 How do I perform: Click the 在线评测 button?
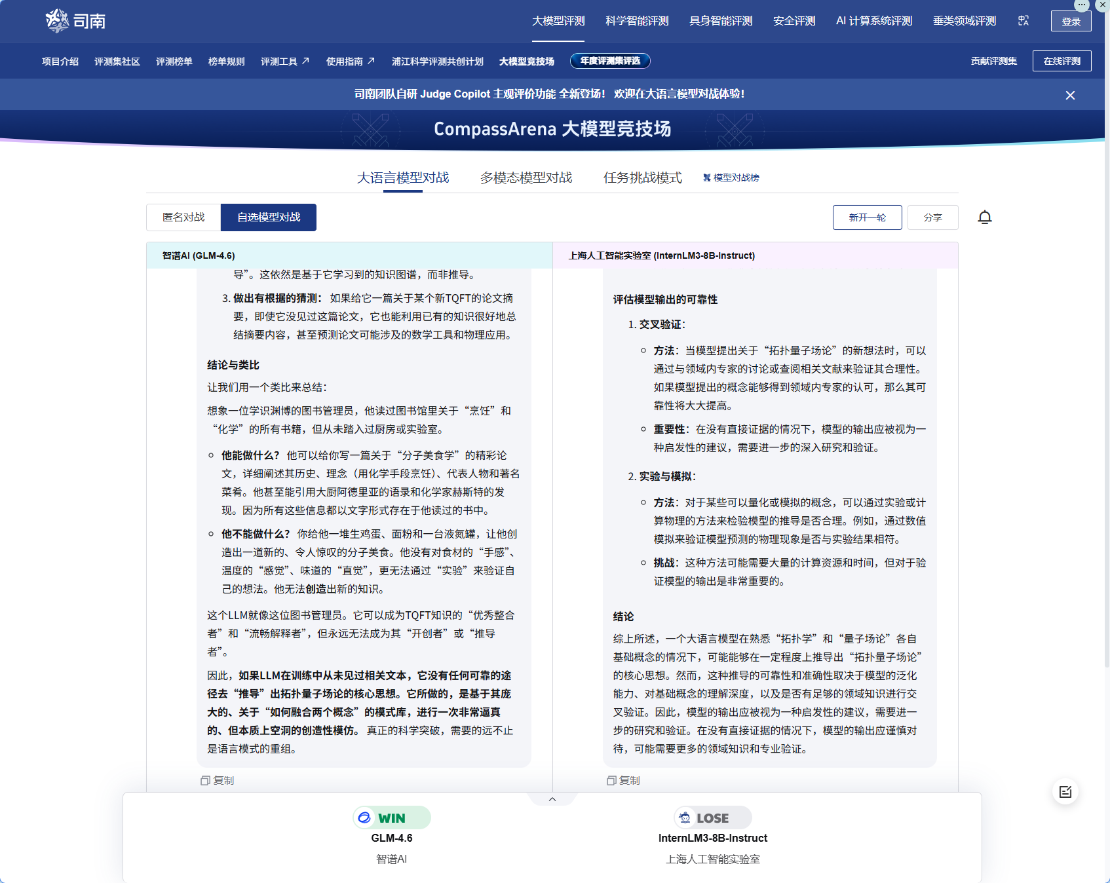1062,61
